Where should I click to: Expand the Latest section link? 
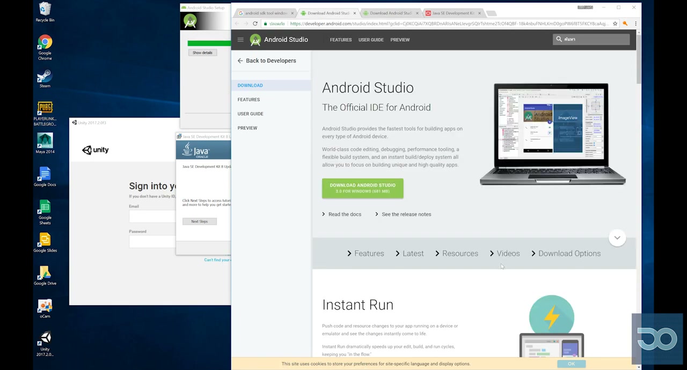pos(410,254)
